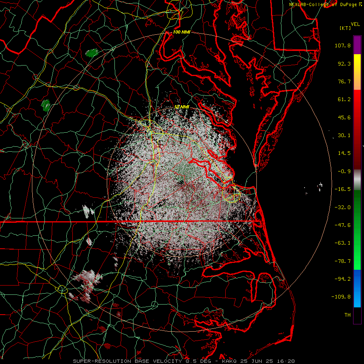Image resolution: width=364 pixels, height=364 pixels.
Task: Select the 14.5 legend value
Action: click(344, 153)
